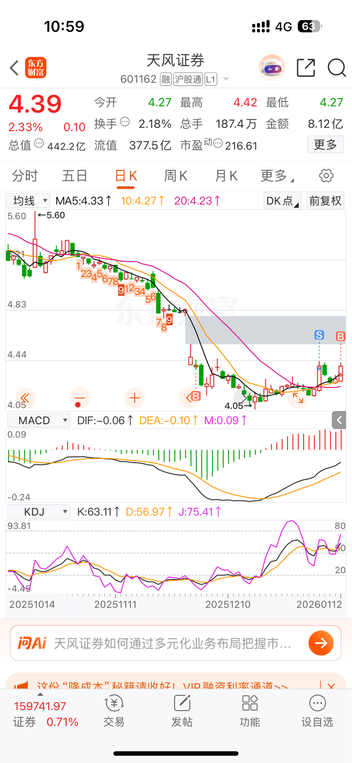
Task: Zoom out chart with minus icon
Action: click(80, 398)
